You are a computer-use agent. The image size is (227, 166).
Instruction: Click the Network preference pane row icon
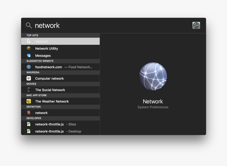pos(29,41)
